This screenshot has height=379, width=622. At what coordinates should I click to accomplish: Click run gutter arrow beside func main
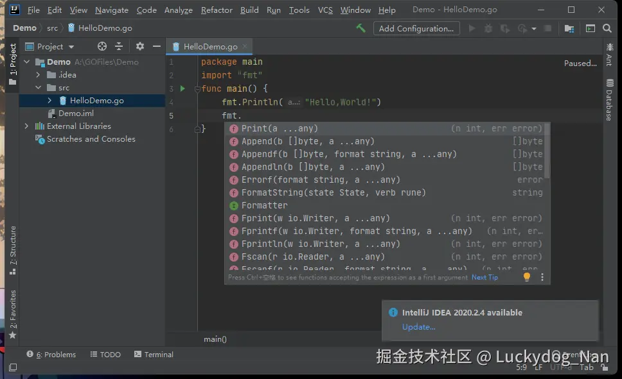[182, 88]
